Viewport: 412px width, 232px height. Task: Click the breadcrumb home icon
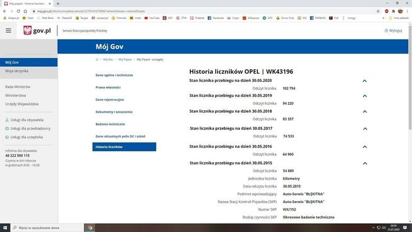click(97, 59)
